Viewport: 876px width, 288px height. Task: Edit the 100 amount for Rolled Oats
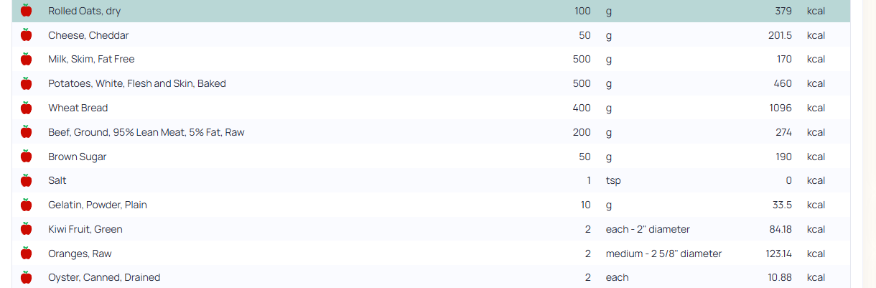(x=582, y=11)
